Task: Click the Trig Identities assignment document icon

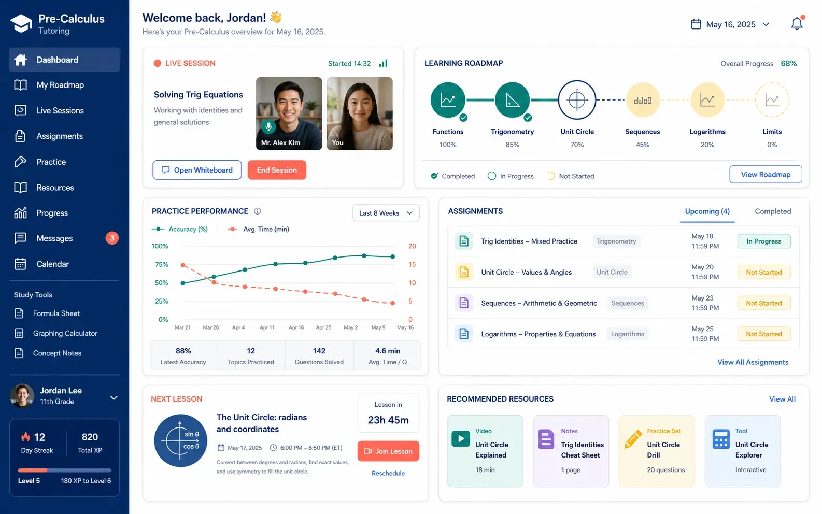Action: [464, 241]
